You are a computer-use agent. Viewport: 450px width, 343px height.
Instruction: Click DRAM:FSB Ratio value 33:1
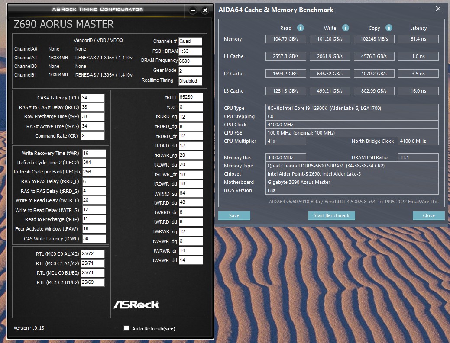click(418, 157)
